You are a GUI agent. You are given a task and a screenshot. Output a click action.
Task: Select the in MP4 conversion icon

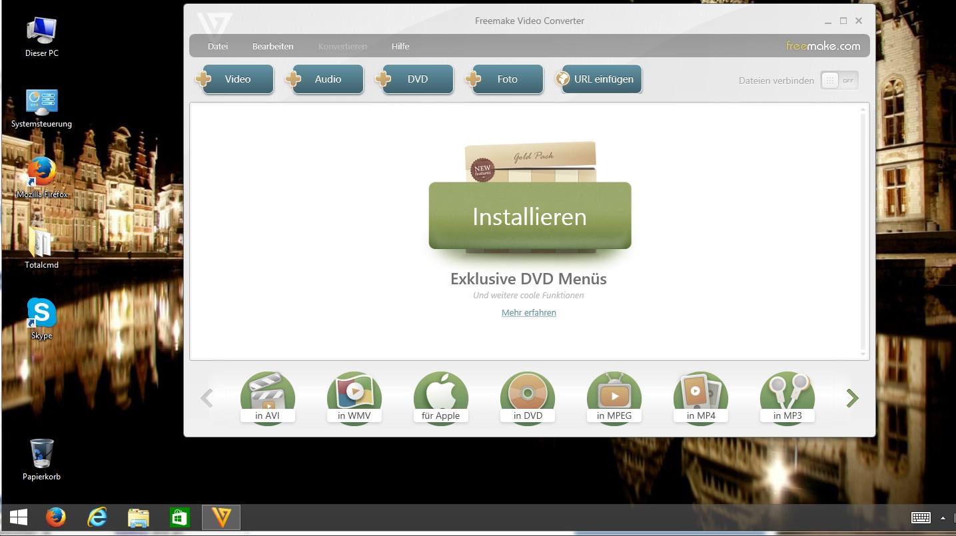click(701, 398)
